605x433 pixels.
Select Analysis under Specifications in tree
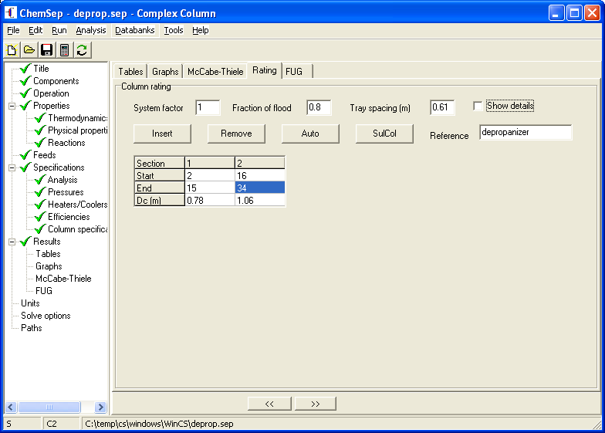coord(63,180)
